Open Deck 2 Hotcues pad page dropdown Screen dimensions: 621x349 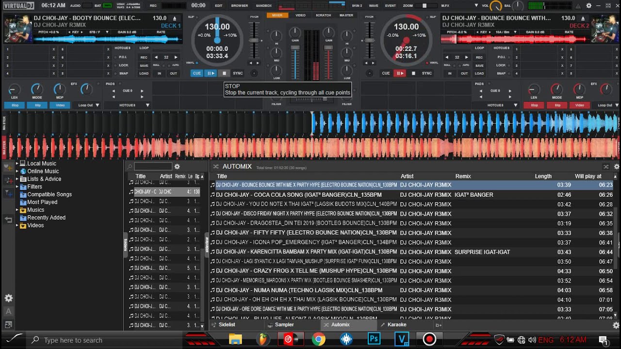[496, 105]
